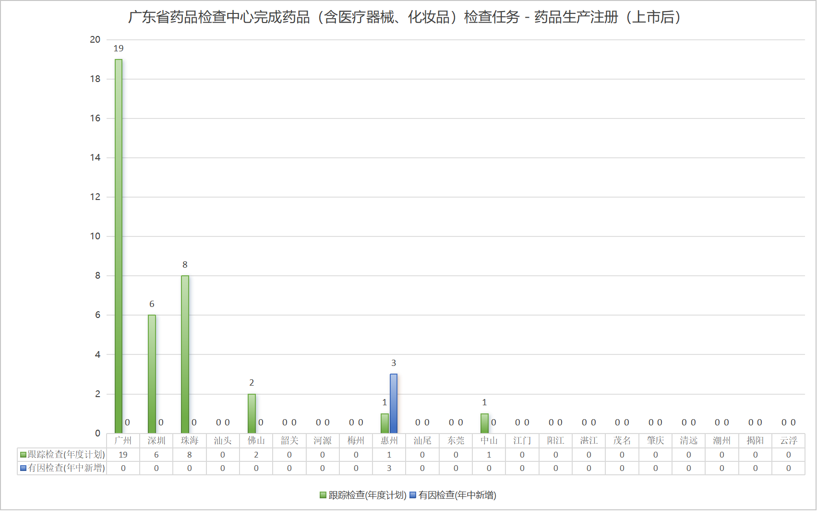This screenshot has height=517, width=817.
Task: Click the 梅州 category label
Action: point(356,440)
